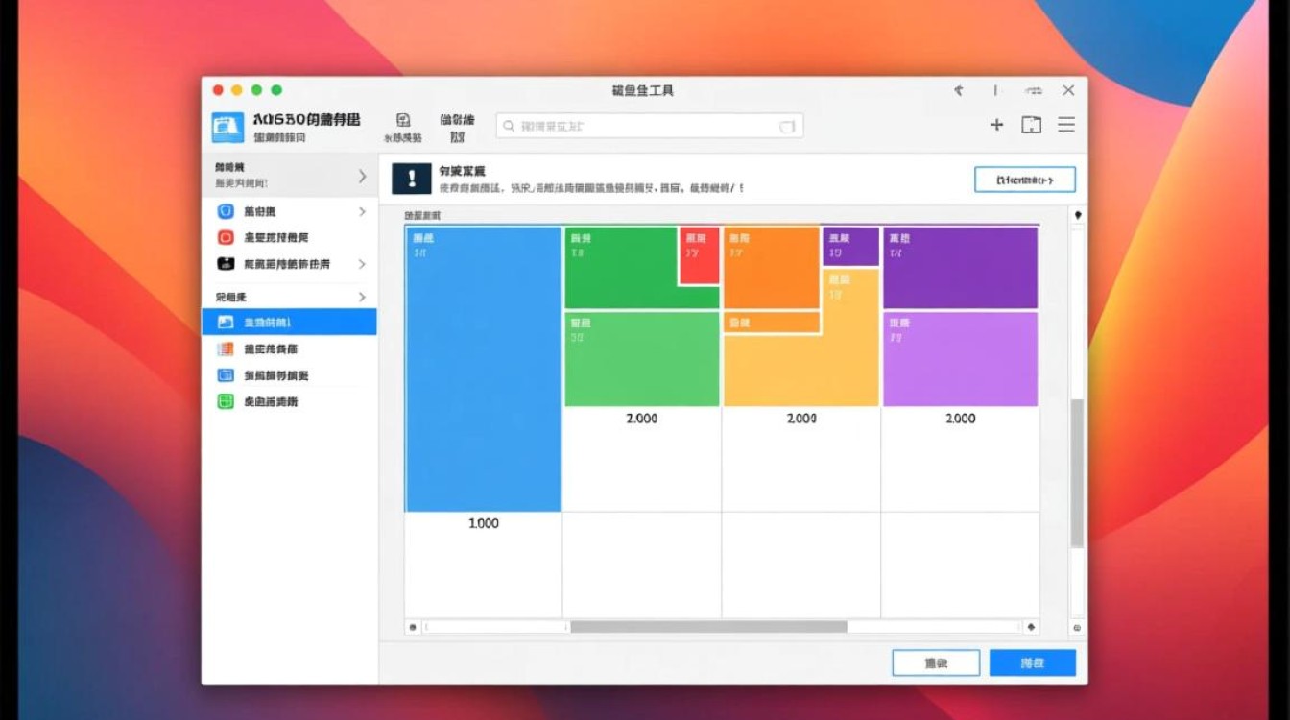Open the hamburger menu at top right
Screen dimensions: 1290x720
[x=1065, y=124]
